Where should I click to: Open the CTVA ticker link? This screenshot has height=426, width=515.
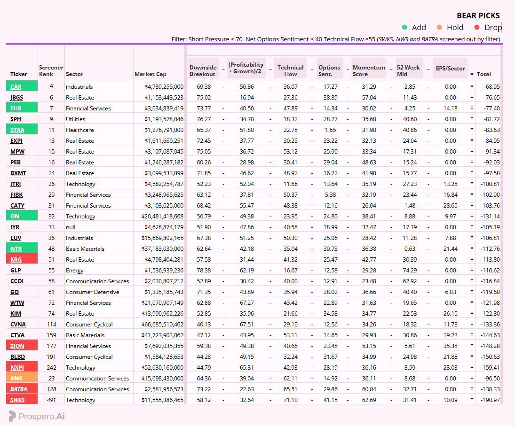point(17,335)
